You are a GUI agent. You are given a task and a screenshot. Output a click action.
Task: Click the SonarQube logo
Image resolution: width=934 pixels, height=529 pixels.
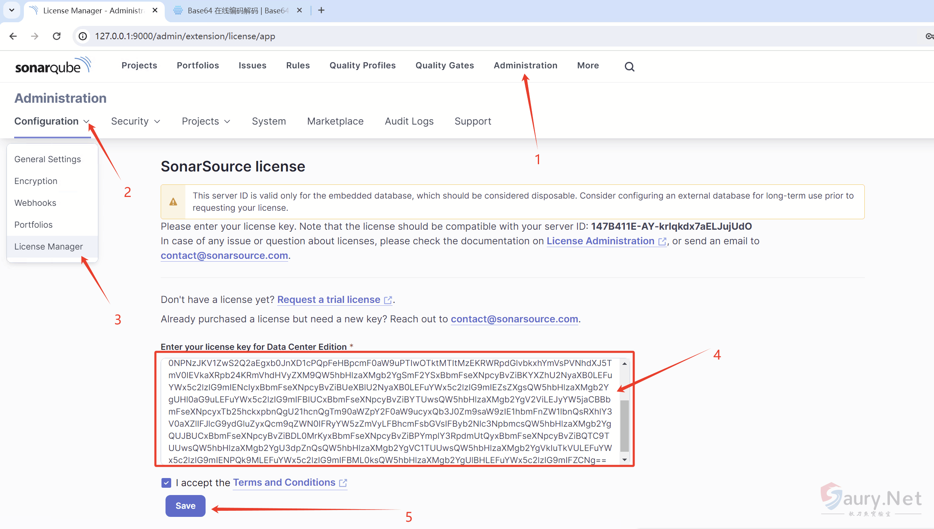point(53,66)
